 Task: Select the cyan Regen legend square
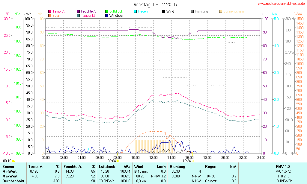[135, 11]
